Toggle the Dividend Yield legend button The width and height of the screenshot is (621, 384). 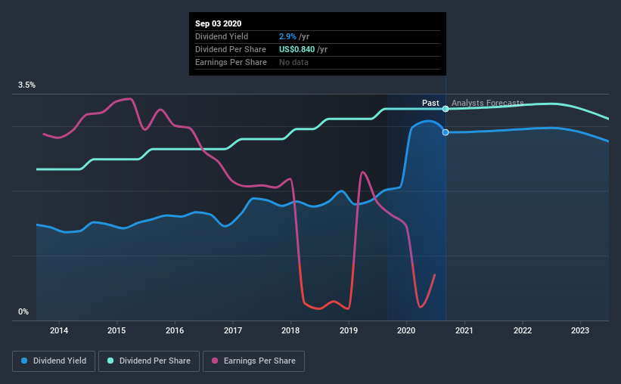[54, 361]
